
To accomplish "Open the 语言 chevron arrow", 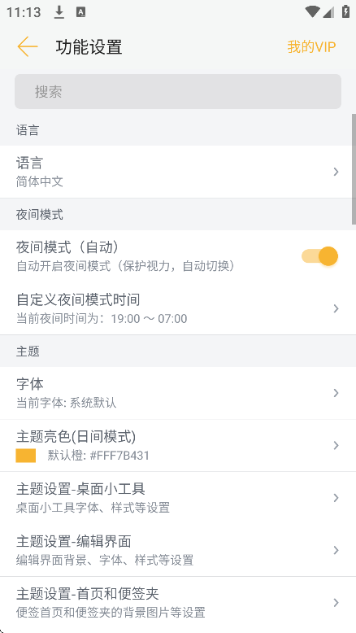I will click(336, 172).
